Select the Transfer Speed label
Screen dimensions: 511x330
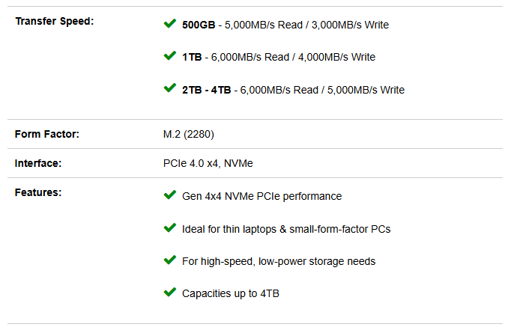click(55, 21)
